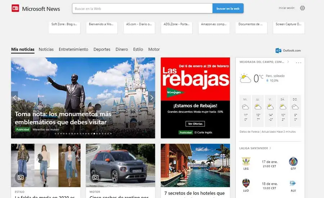This screenshot has height=198, width=324.
Task: Click Alavés team crest
Action: (x=293, y=183)
